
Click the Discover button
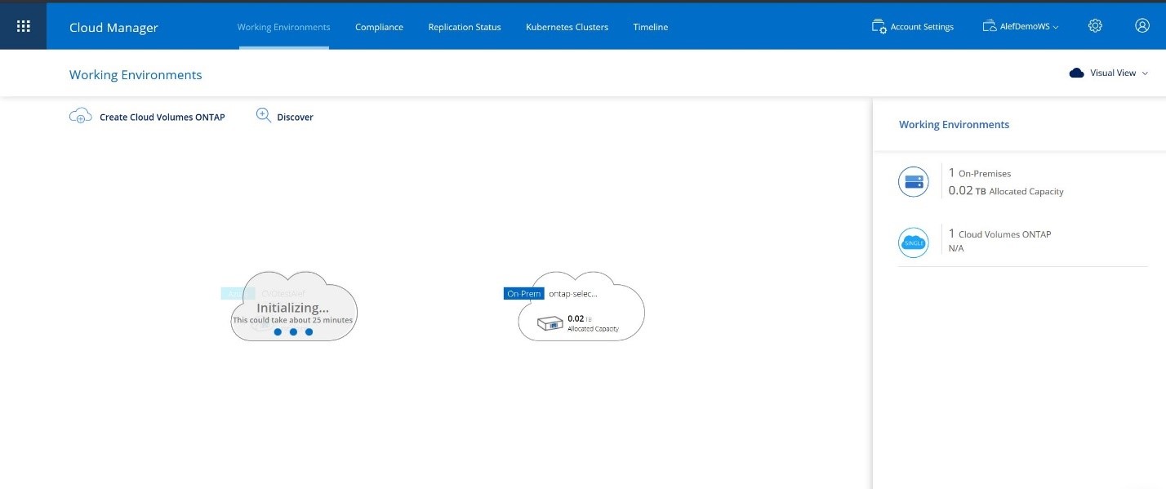[284, 117]
